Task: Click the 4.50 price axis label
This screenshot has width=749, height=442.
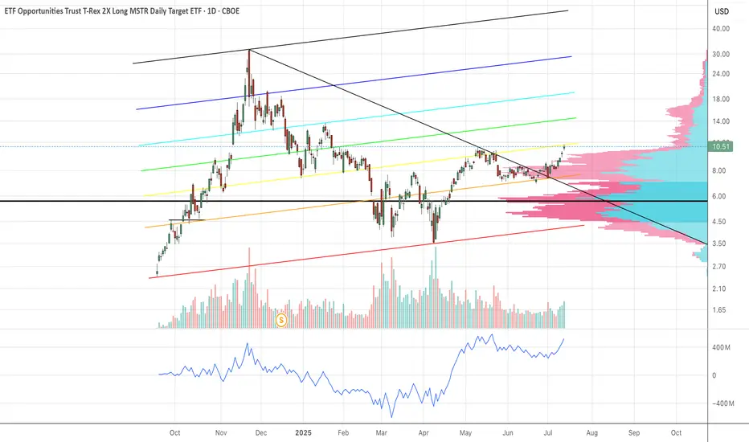Action: pyautogui.click(x=719, y=222)
